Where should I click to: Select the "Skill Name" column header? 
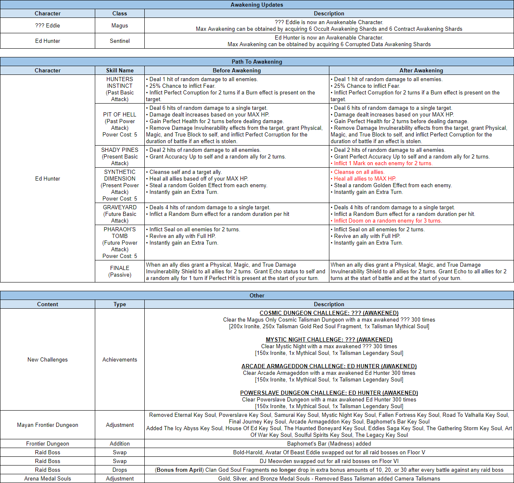[119, 70]
